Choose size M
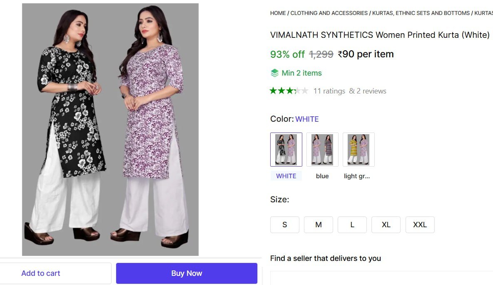493x285 pixels. point(319,225)
